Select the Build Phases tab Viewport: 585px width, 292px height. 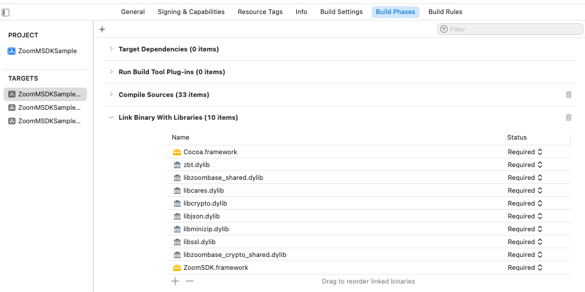(x=396, y=12)
